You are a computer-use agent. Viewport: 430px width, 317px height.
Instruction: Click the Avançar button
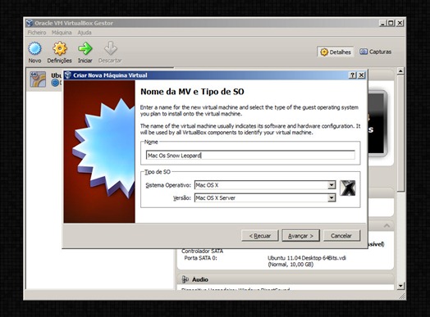(300, 236)
